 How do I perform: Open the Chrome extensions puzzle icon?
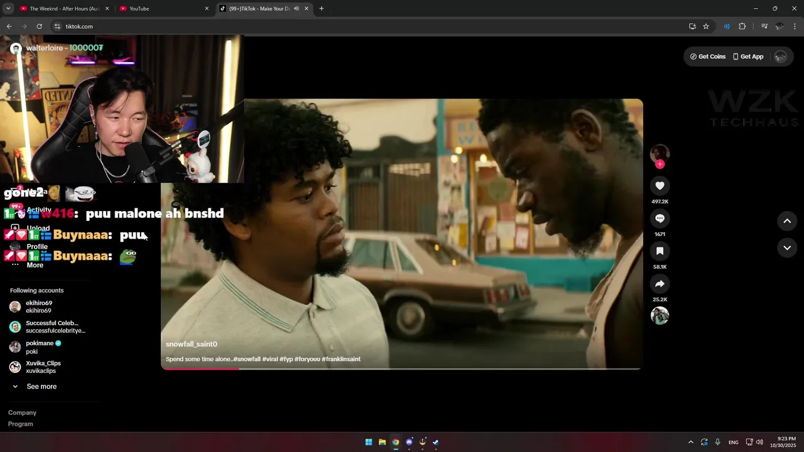(742, 26)
